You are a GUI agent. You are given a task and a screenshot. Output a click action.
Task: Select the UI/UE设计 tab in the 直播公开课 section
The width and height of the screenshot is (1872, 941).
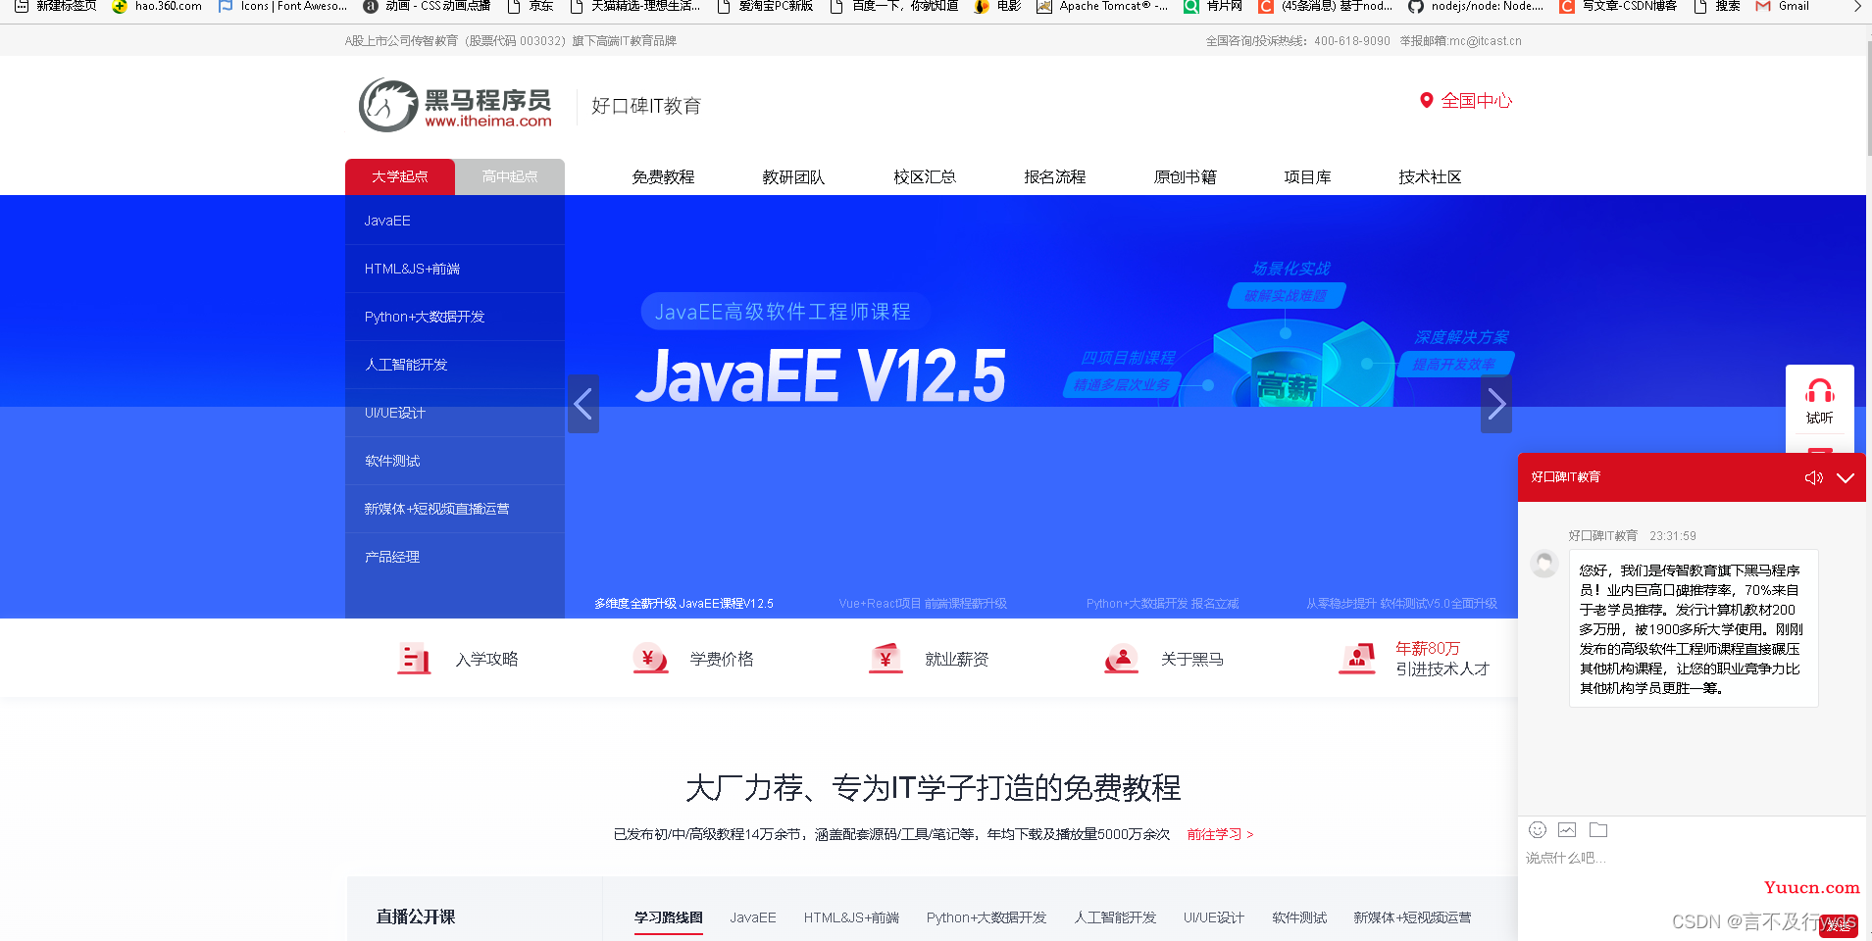tap(1214, 917)
